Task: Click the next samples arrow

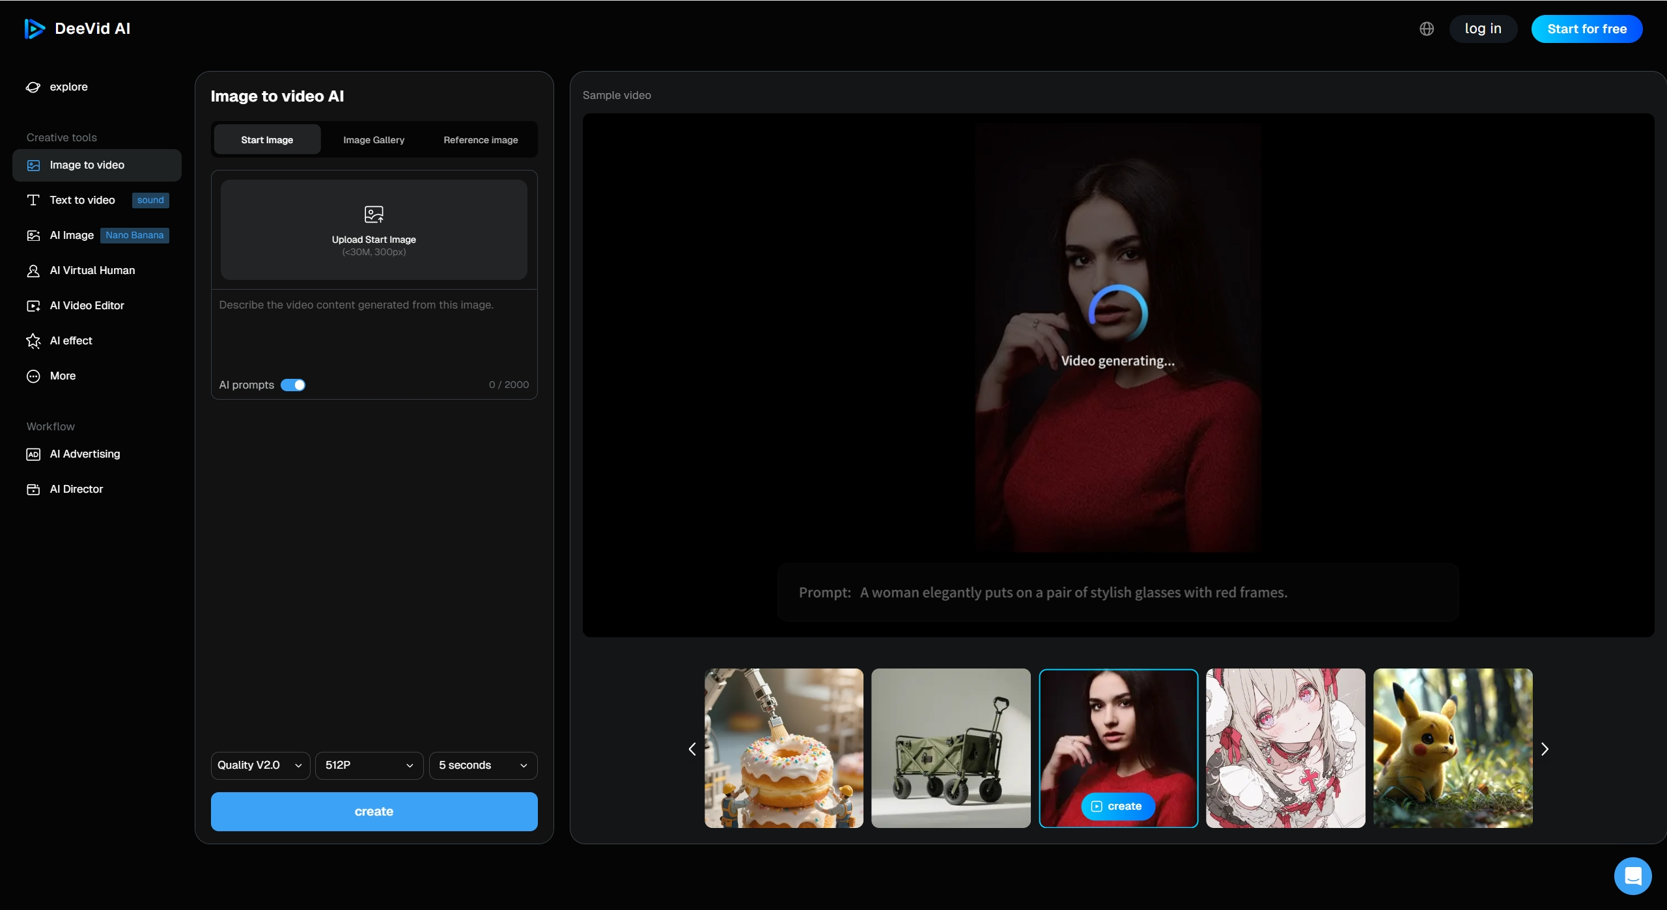Action: (x=1545, y=749)
